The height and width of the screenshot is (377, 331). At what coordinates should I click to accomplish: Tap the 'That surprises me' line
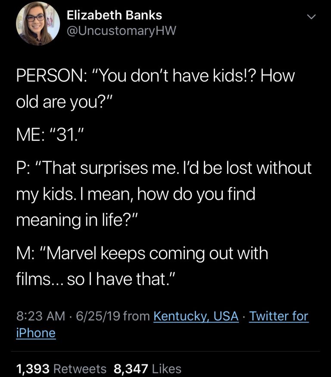click(164, 168)
